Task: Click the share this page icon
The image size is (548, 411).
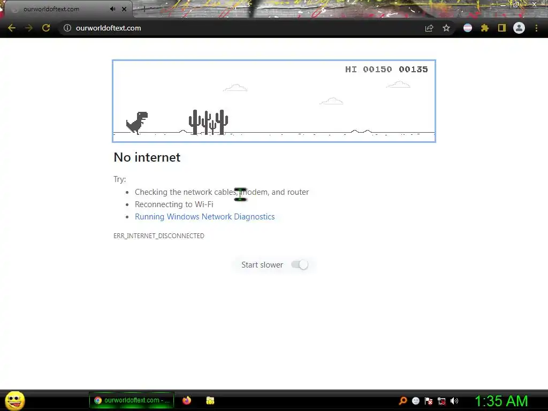Action: (429, 28)
